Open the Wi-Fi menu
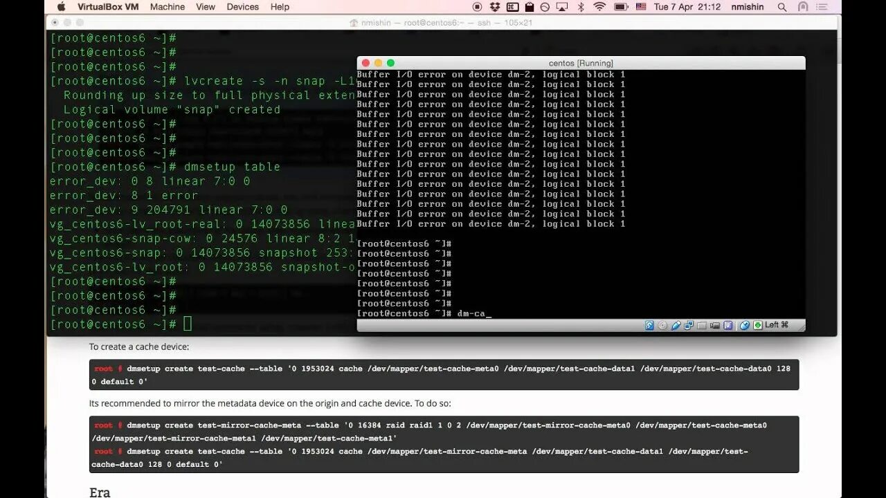This screenshot has width=886, height=498. pos(599,7)
